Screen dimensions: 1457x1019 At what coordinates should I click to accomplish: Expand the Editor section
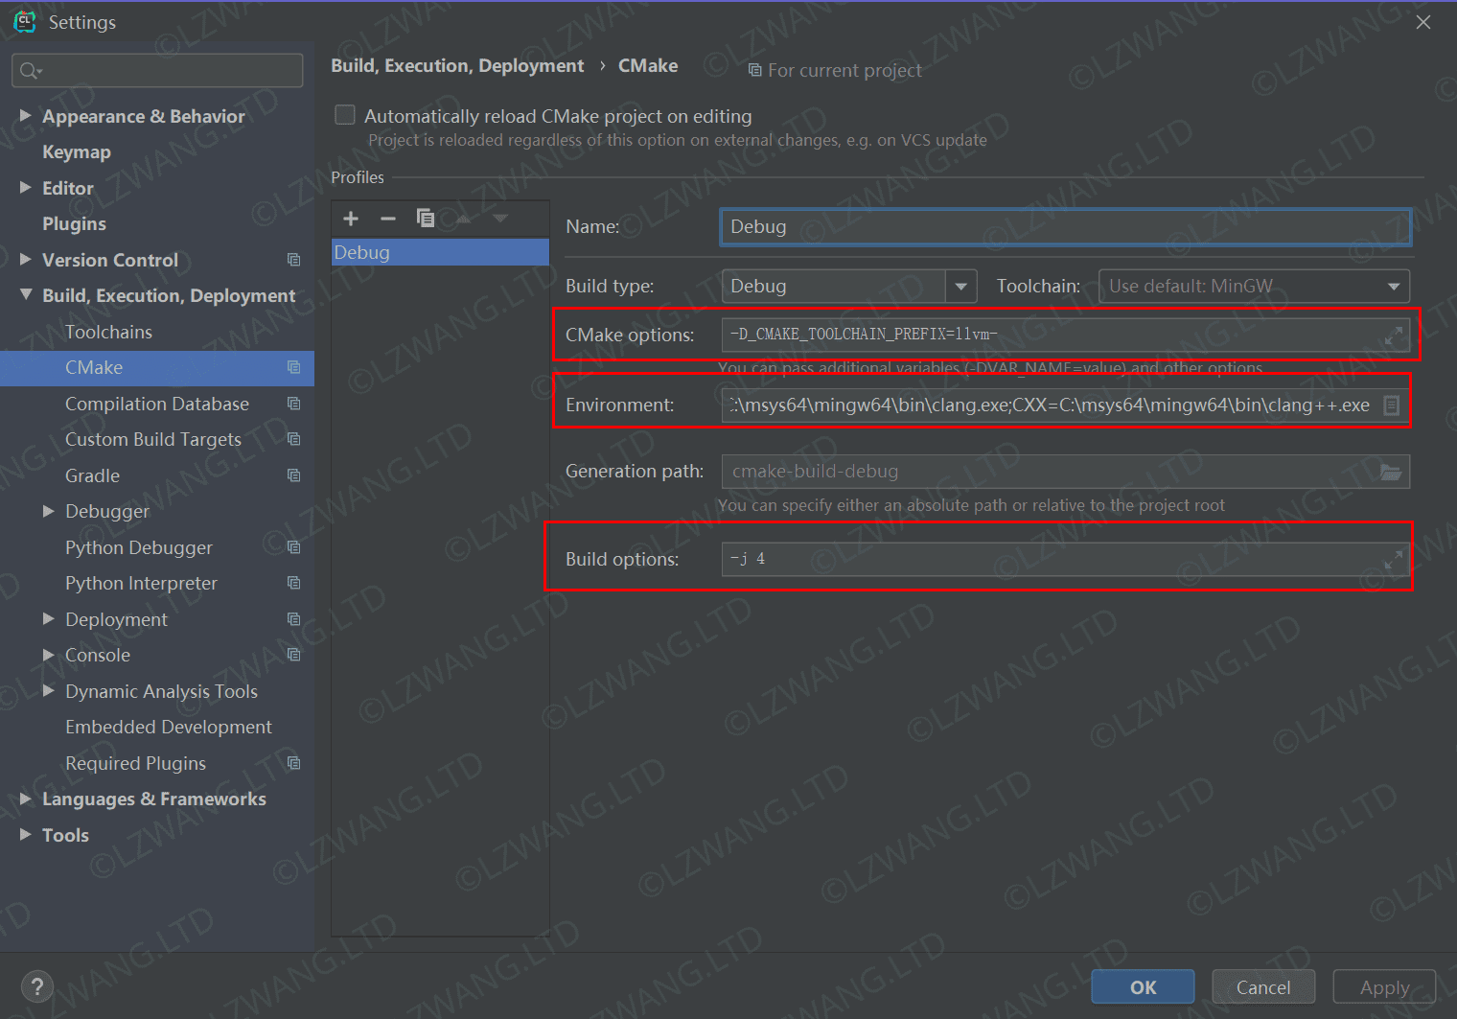[26, 187]
